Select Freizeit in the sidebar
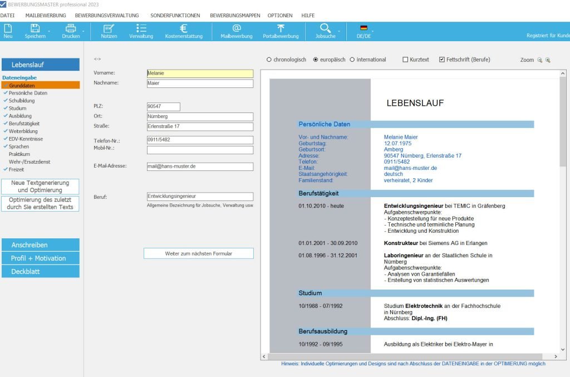Image resolution: width=570 pixels, height=377 pixels. (x=16, y=169)
